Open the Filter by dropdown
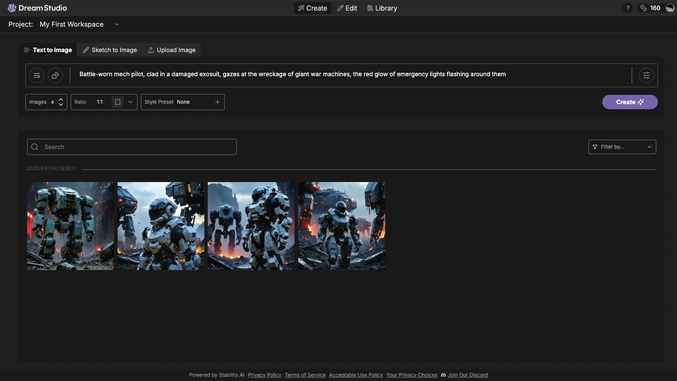The width and height of the screenshot is (677, 381). (622, 147)
